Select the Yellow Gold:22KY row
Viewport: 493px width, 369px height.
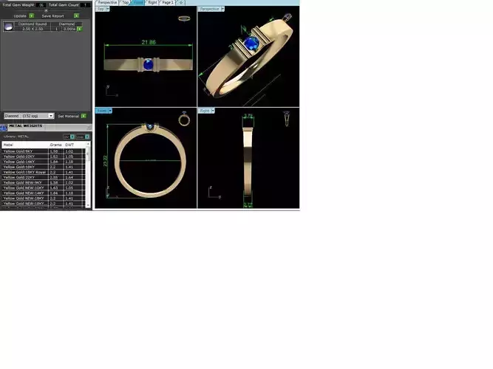(x=44, y=177)
